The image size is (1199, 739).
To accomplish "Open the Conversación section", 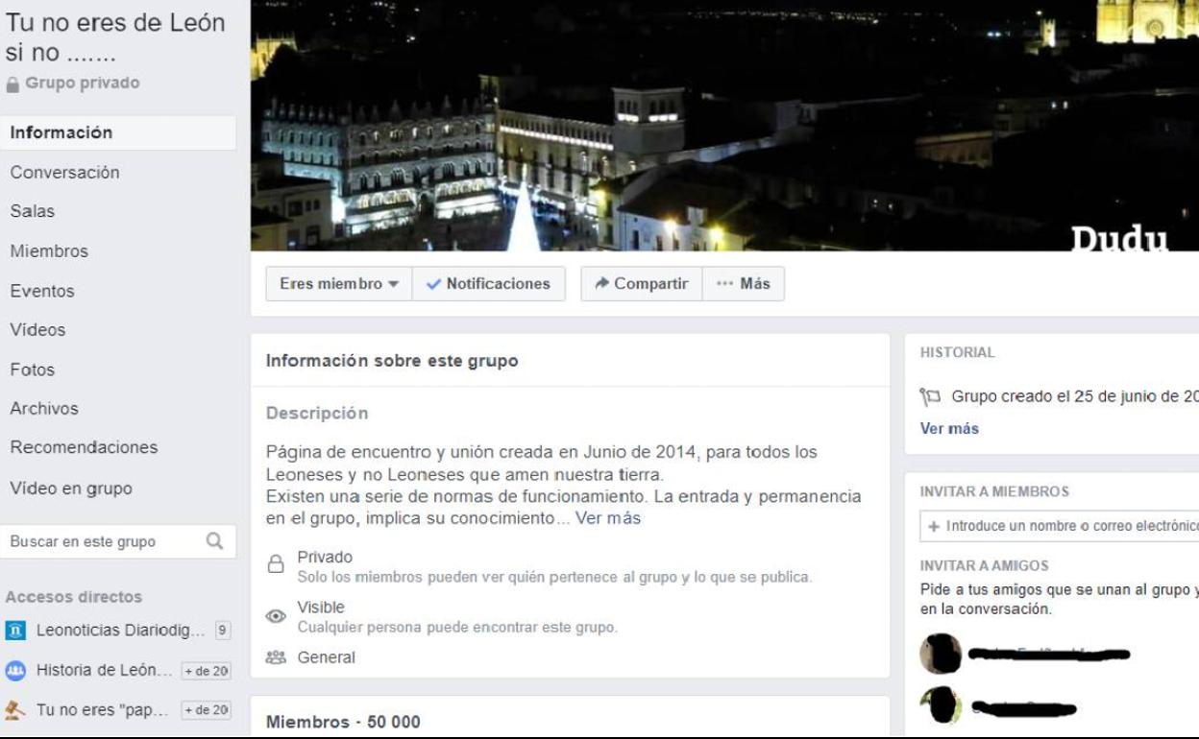I will coord(64,173).
